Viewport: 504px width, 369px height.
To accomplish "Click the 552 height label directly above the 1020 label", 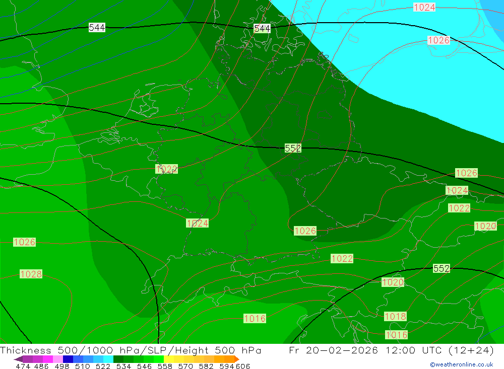I will click(442, 268).
